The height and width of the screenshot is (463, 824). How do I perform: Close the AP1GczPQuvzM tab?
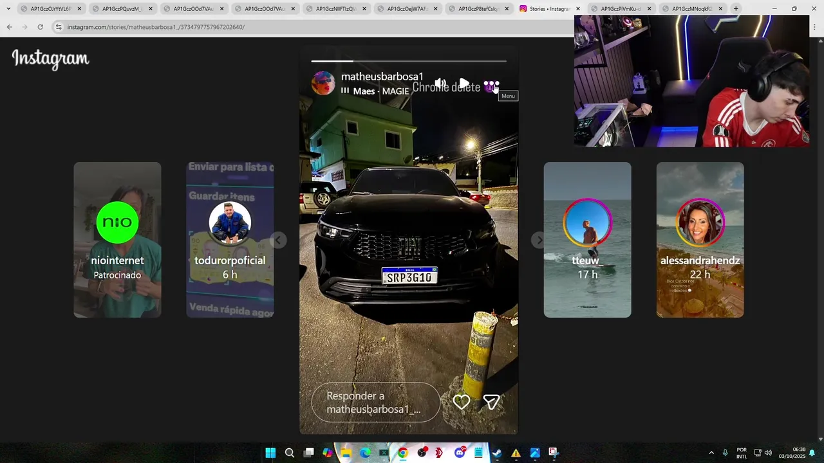[151, 9]
